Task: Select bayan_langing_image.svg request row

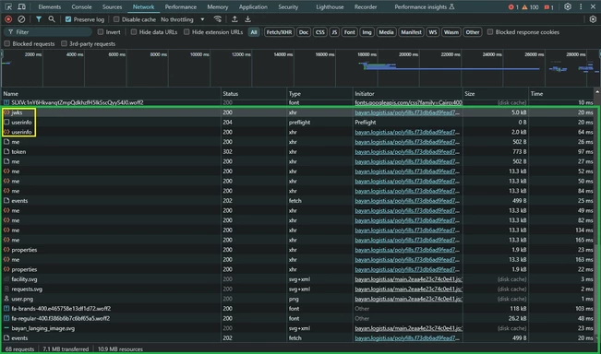Action: [x=298, y=328]
